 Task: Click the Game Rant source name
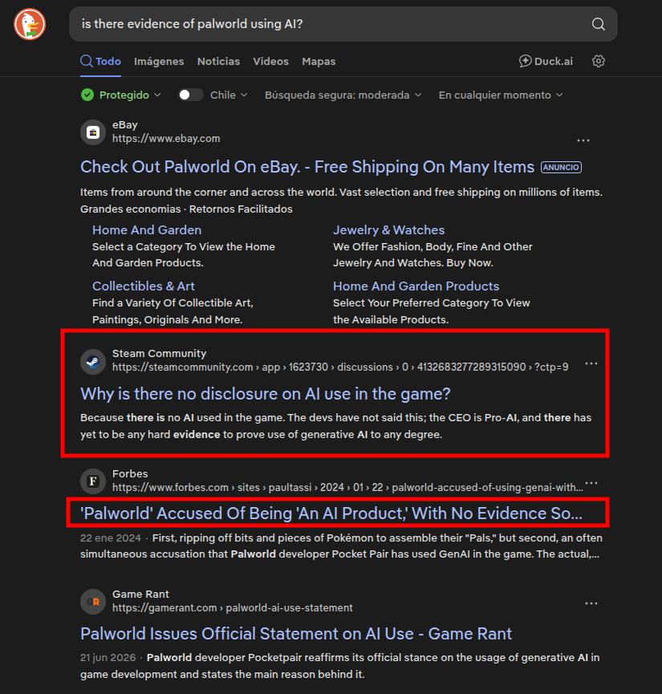140,594
